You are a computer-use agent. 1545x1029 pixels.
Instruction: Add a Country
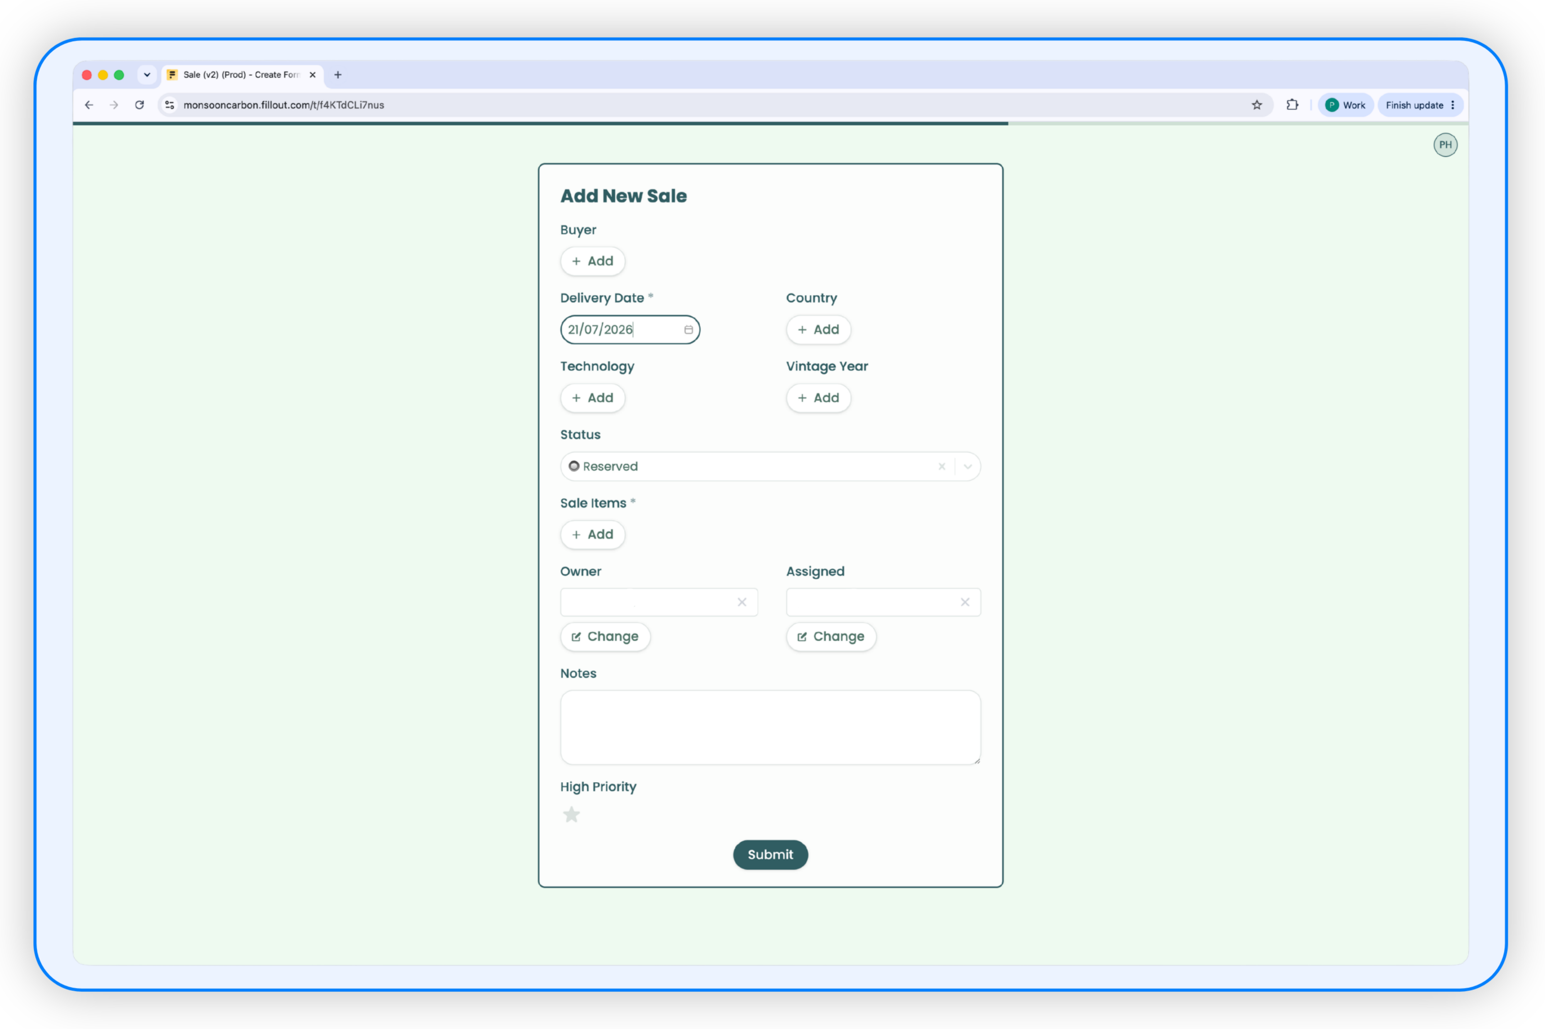click(818, 329)
